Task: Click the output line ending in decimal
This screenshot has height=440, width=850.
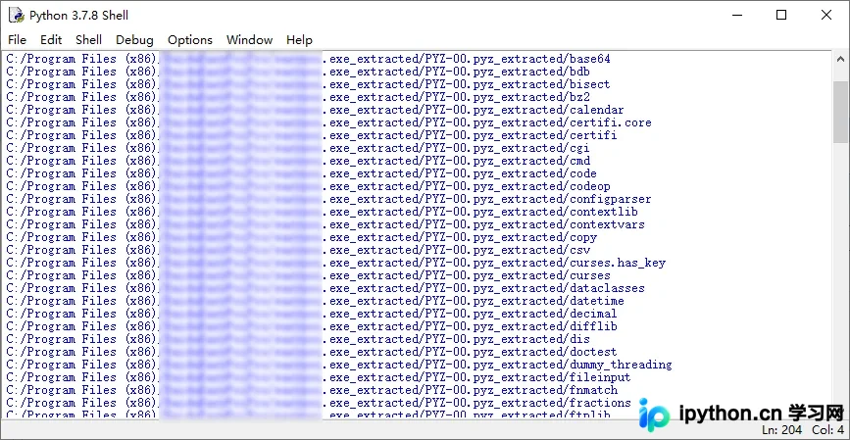Action: click(312, 314)
